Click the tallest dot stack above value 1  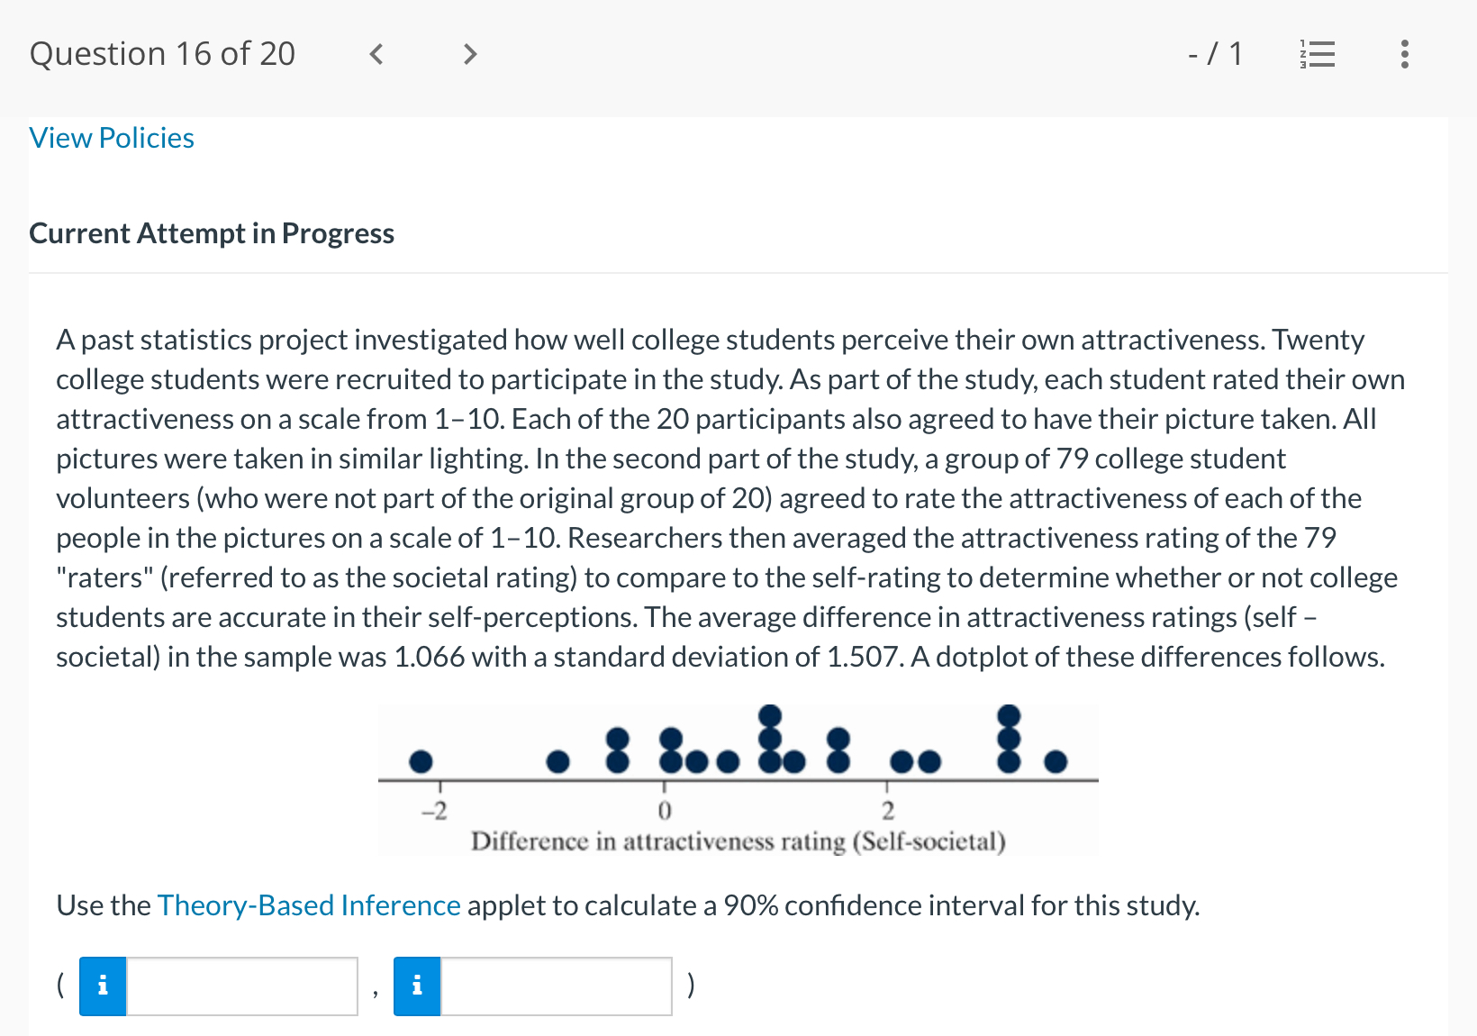pos(771,739)
